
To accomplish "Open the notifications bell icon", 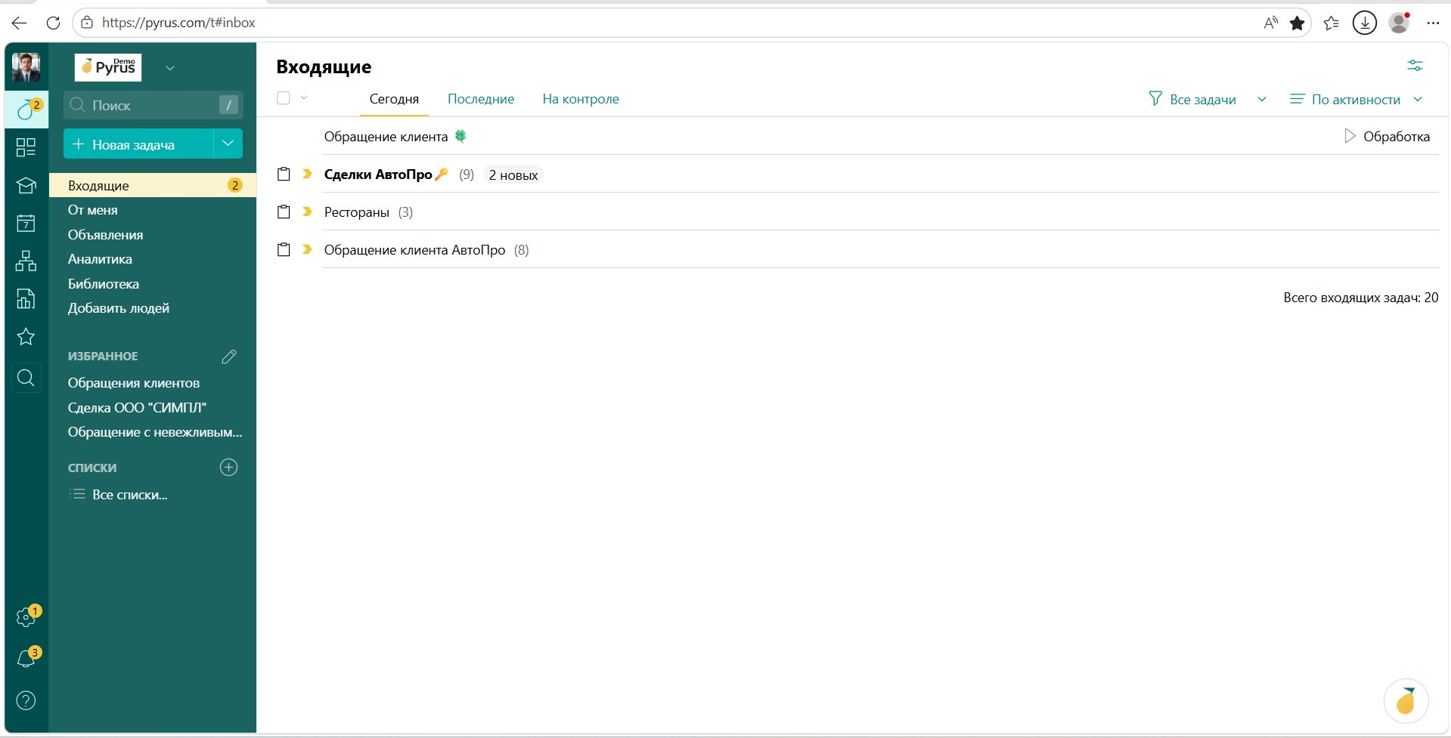I will [26, 658].
